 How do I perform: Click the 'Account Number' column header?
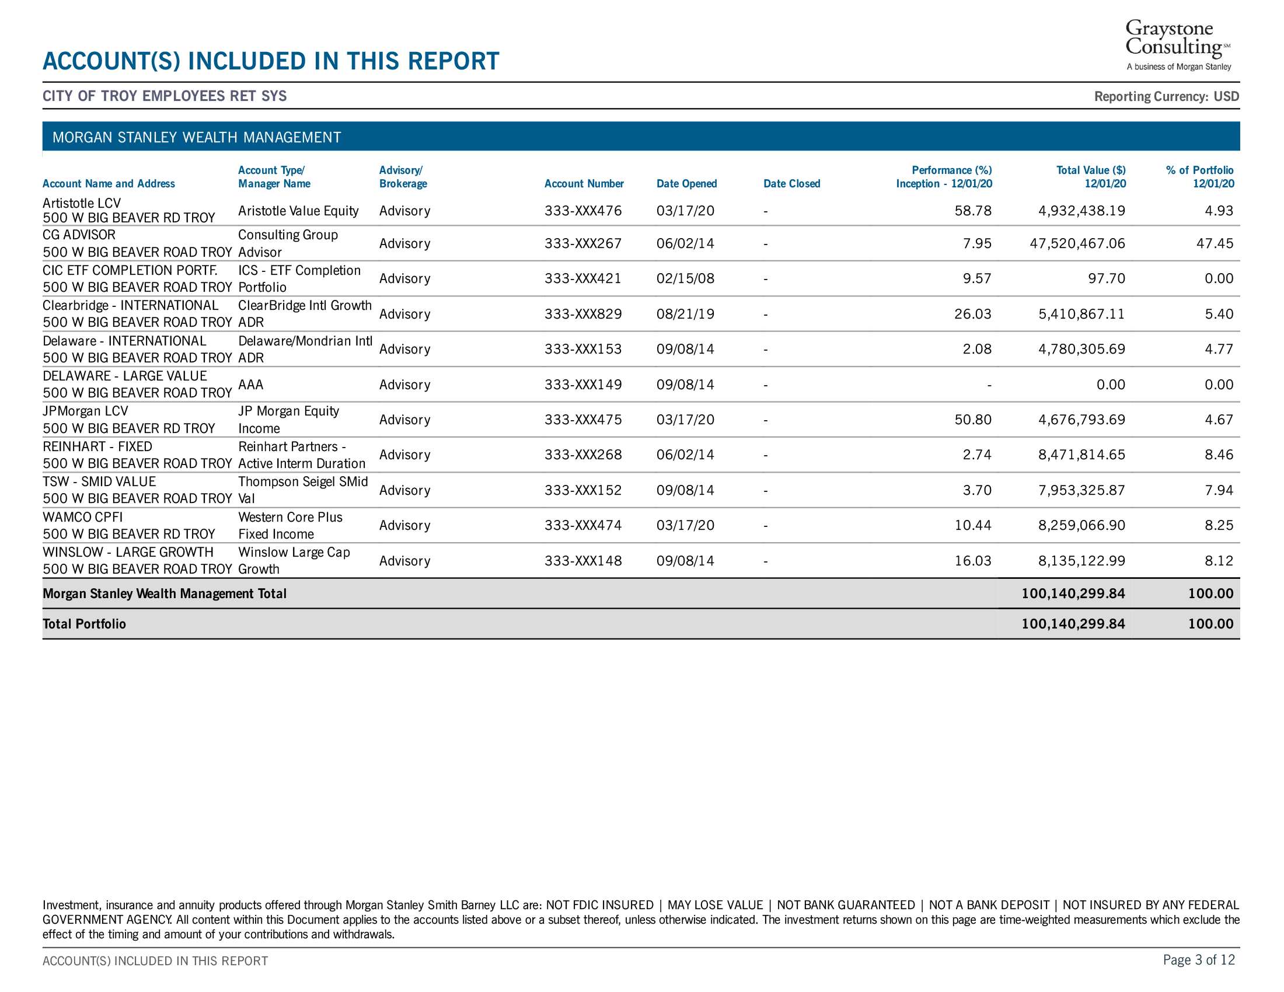click(584, 183)
